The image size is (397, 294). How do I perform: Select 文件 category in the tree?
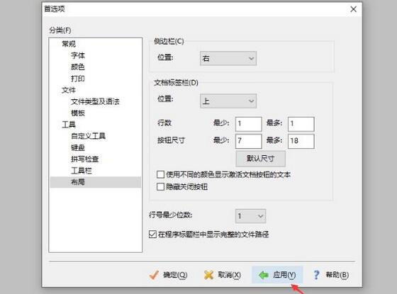coord(69,90)
